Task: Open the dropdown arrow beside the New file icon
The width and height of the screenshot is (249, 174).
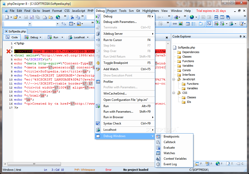Action: (x=11, y=17)
